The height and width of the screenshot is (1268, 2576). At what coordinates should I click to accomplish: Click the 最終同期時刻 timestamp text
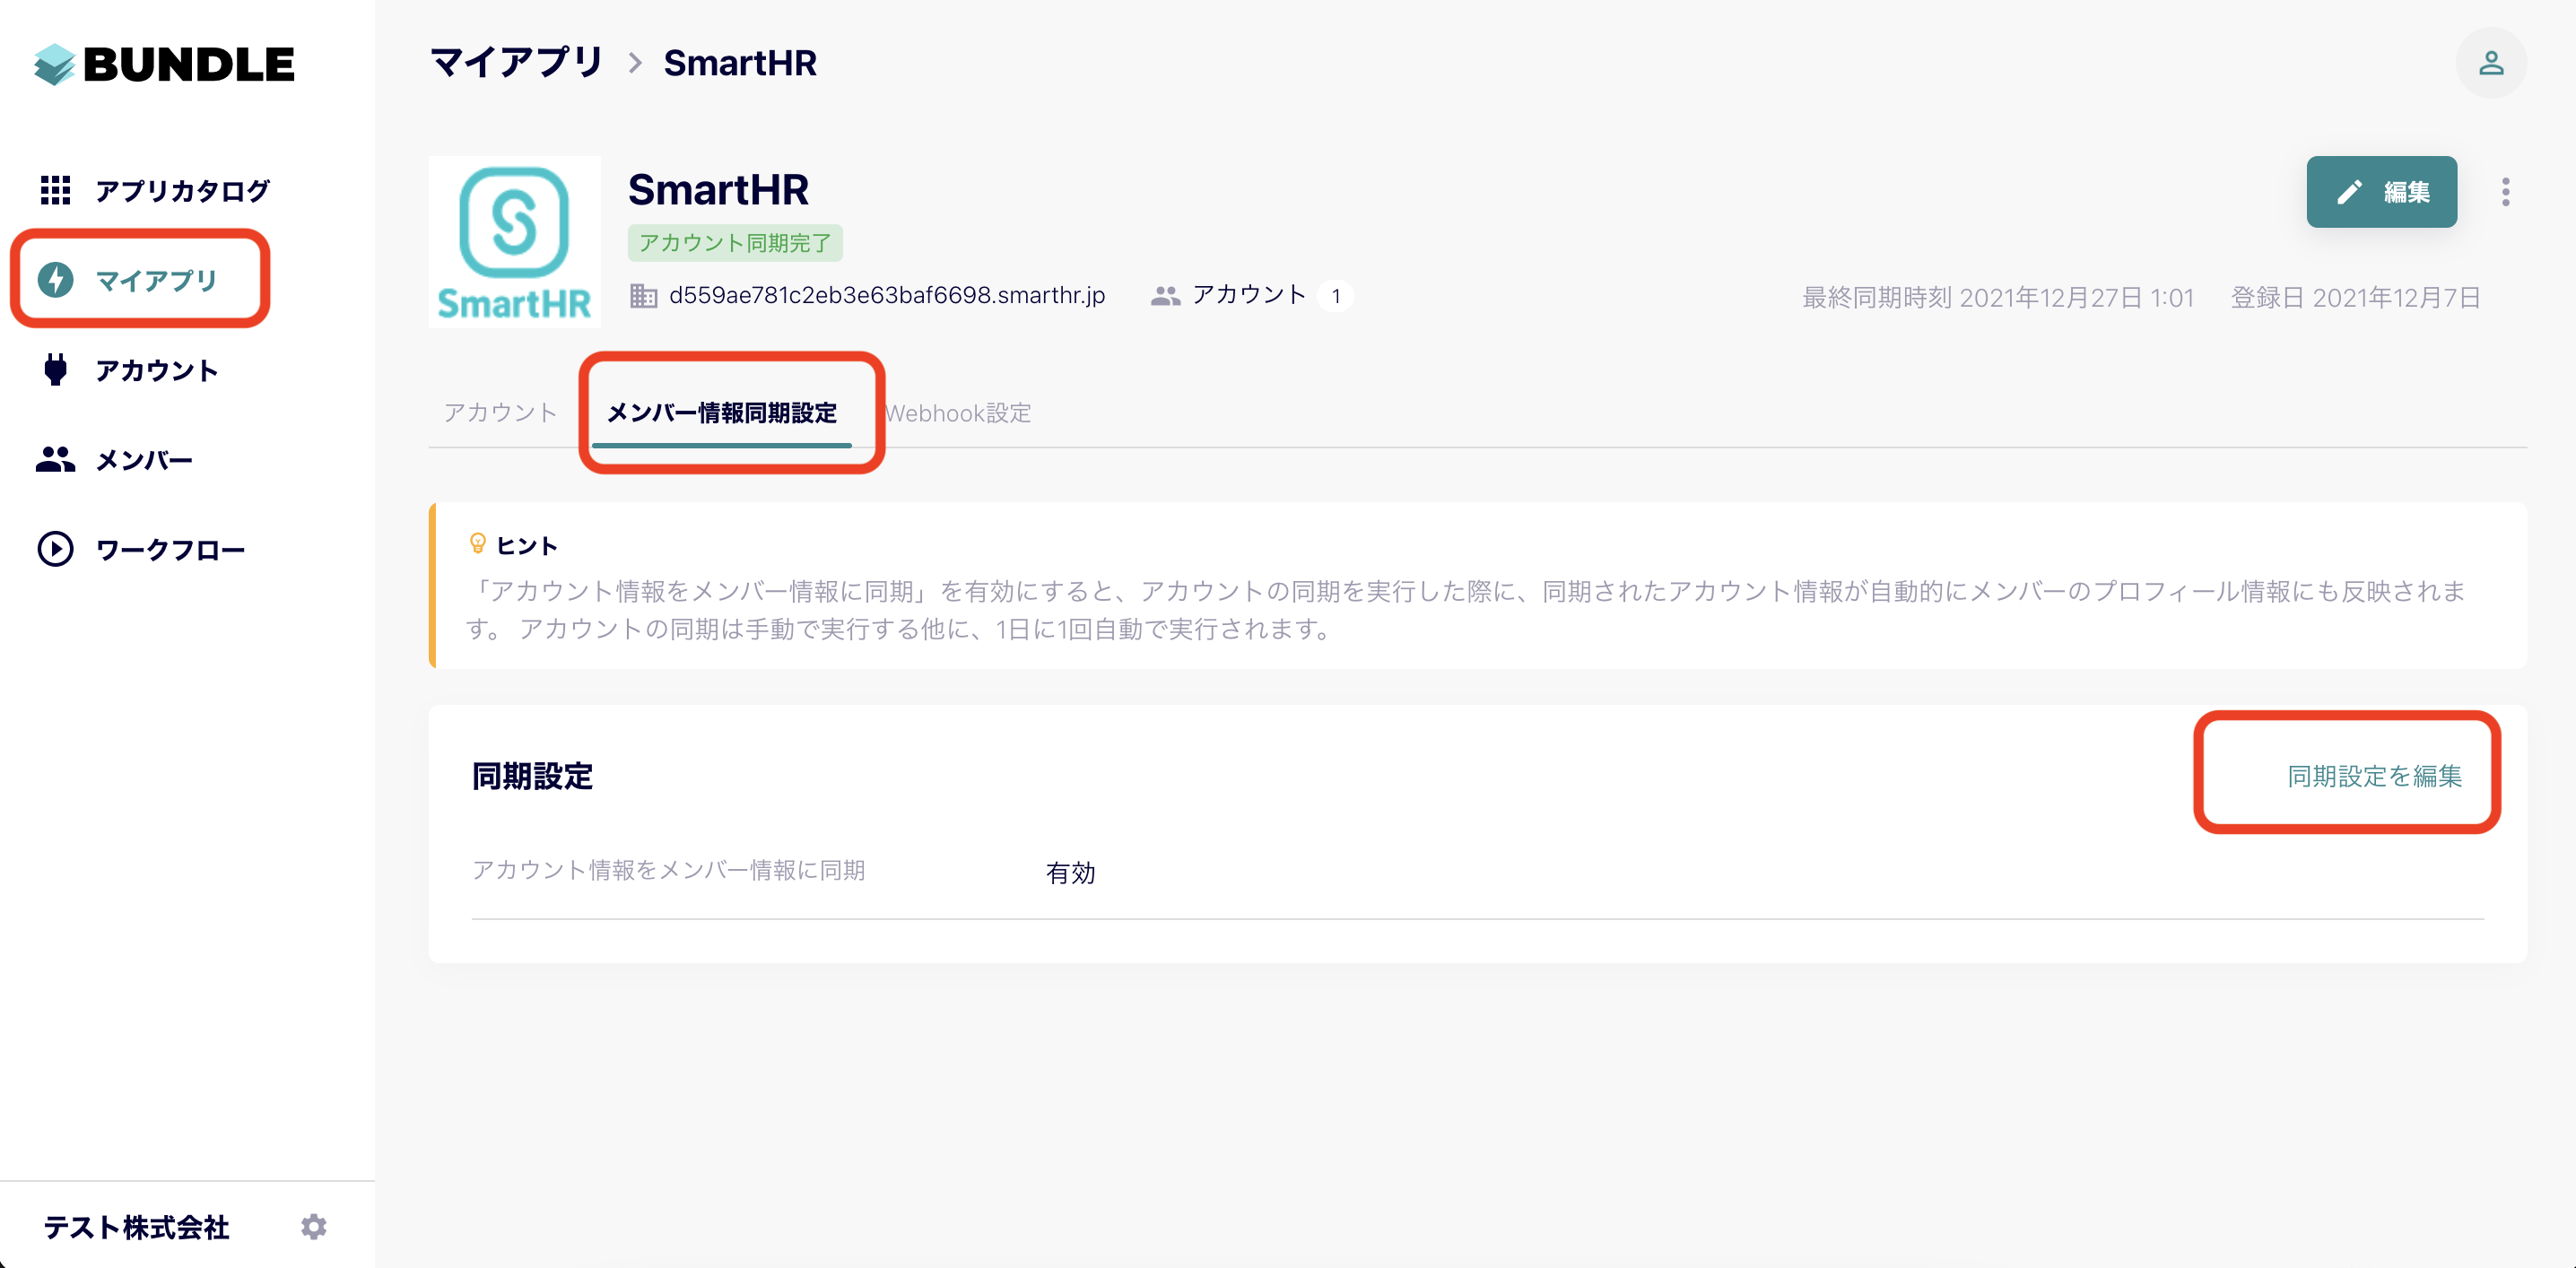(1998, 298)
